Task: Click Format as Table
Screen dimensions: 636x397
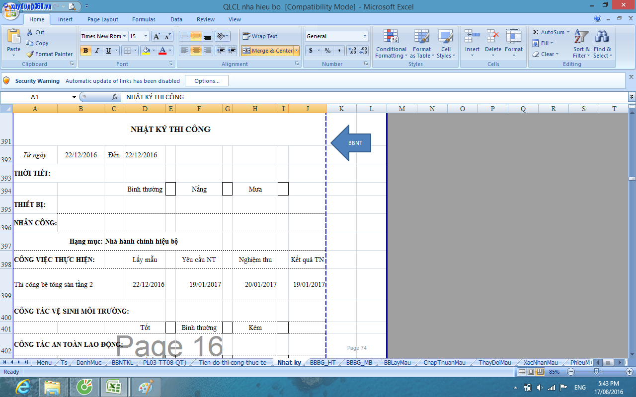Action: [x=421, y=44]
